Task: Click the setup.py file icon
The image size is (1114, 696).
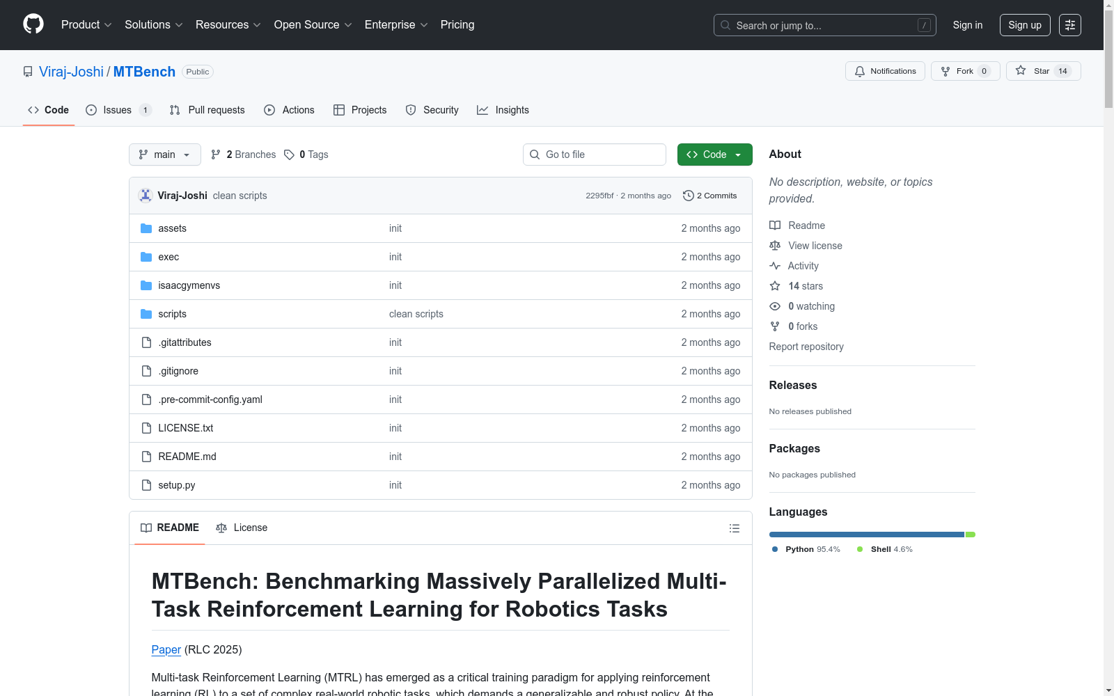Action: click(146, 485)
